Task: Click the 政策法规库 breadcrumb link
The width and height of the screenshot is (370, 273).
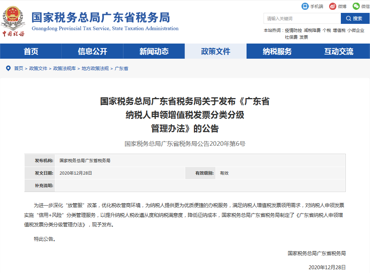Action: pos(64,69)
